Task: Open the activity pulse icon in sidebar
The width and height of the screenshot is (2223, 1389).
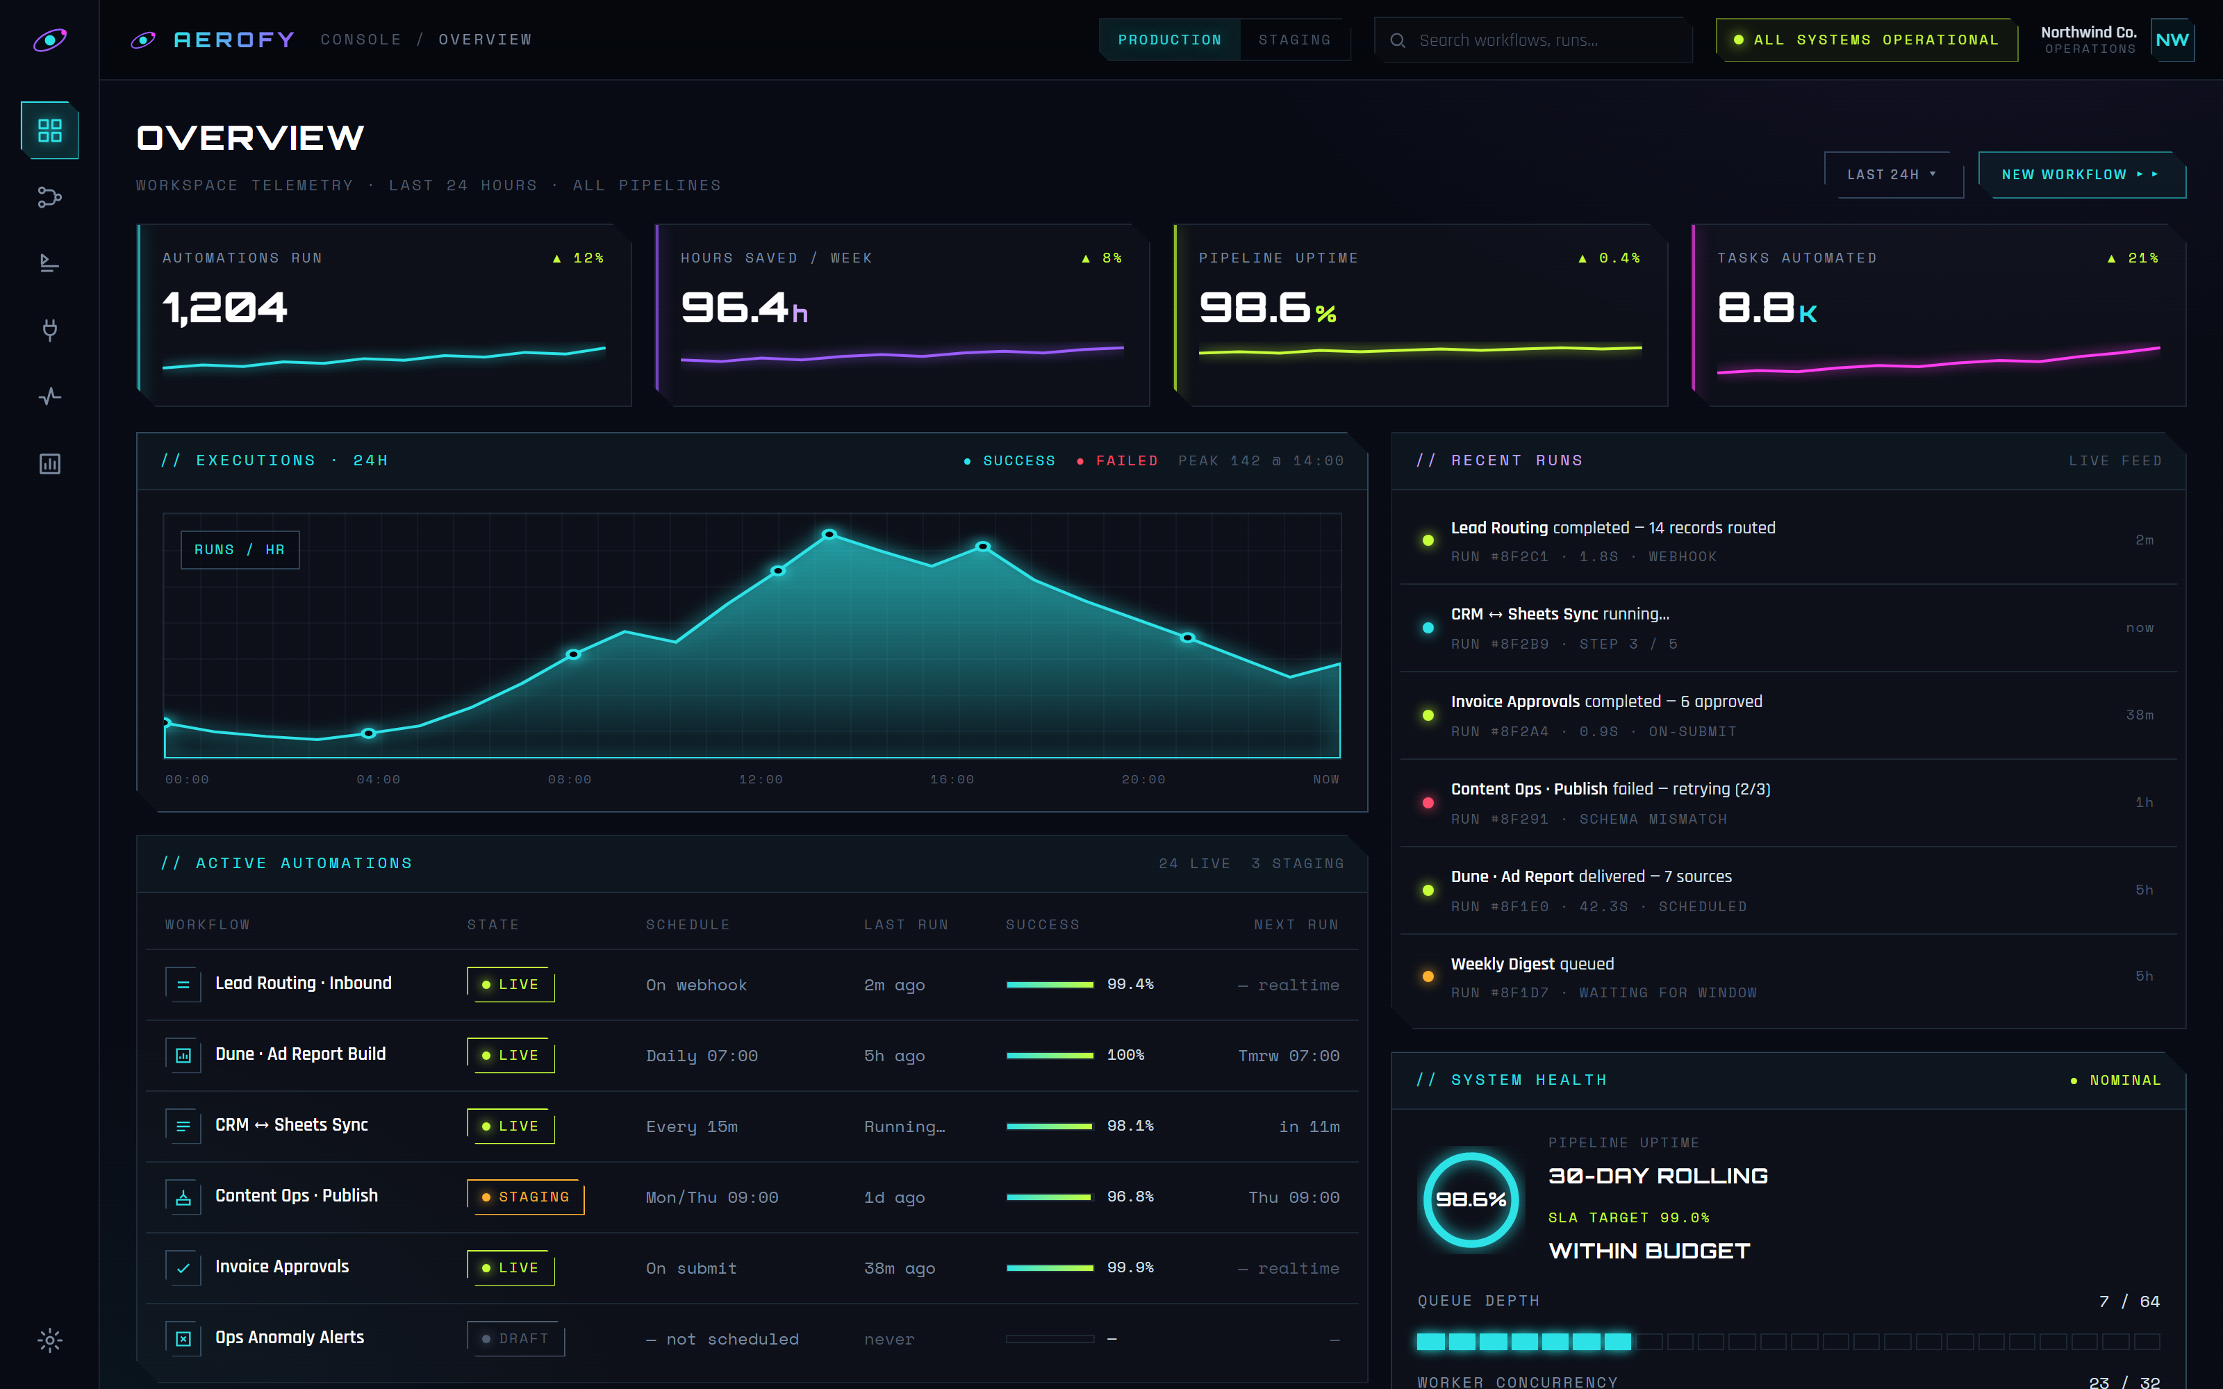Action: 49,397
